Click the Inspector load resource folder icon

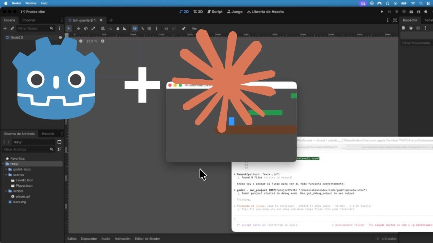click(x=411, y=28)
